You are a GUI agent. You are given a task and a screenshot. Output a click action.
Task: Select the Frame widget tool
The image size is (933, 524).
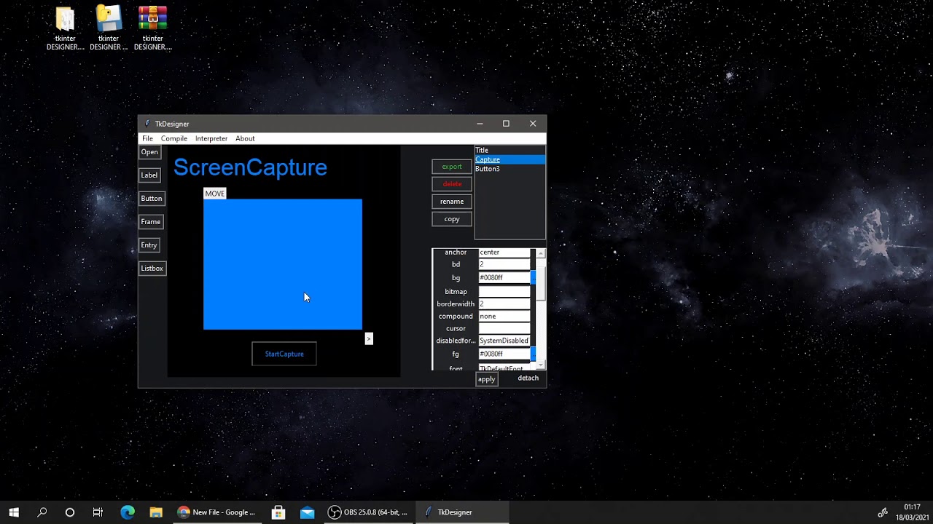click(150, 221)
